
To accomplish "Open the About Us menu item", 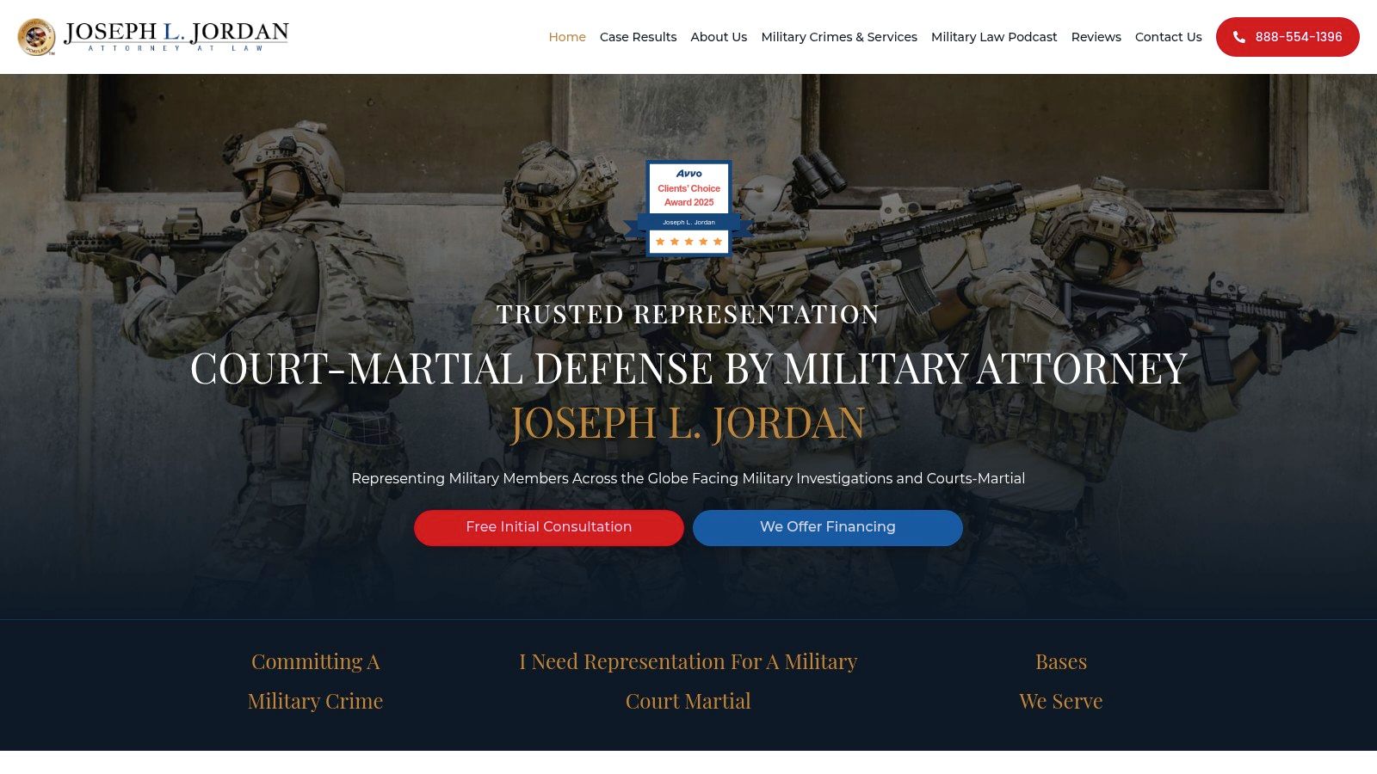I will 719,37.
